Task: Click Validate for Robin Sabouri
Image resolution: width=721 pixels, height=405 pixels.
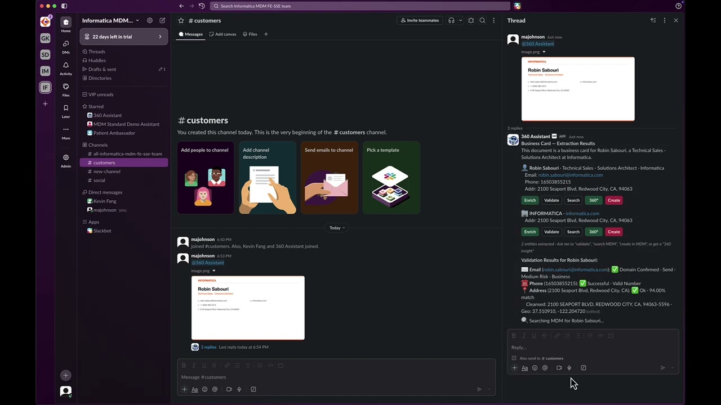Action: click(x=551, y=200)
